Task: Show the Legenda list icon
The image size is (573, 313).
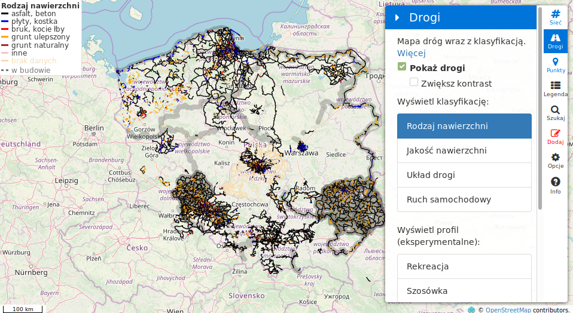Action: pos(556,89)
